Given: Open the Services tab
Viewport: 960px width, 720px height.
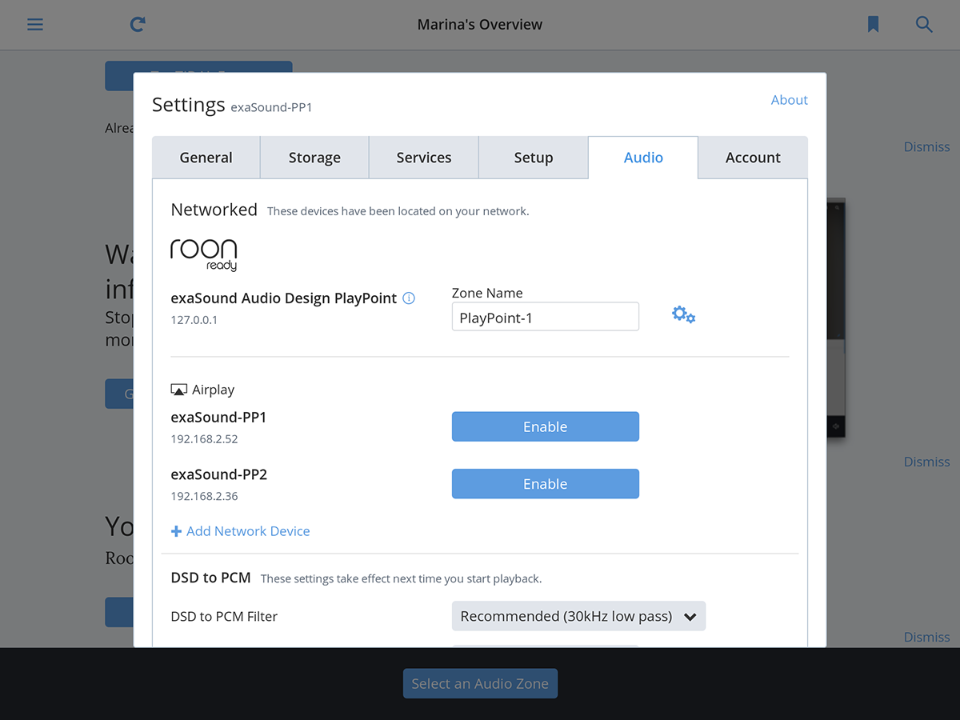Looking at the screenshot, I should click(x=424, y=158).
